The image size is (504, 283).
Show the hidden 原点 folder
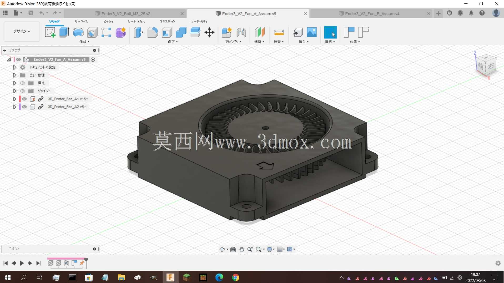pyautogui.click(x=23, y=83)
